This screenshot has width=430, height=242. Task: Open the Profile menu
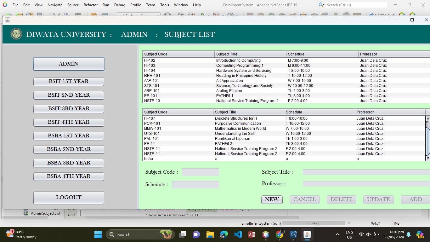click(136, 5)
